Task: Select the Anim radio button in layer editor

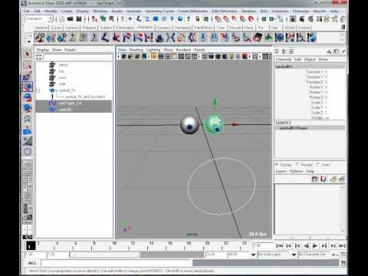Action: point(318,164)
